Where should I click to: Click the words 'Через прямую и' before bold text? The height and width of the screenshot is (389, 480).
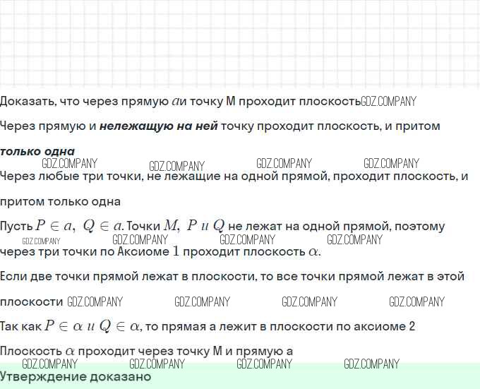click(x=48, y=126)
